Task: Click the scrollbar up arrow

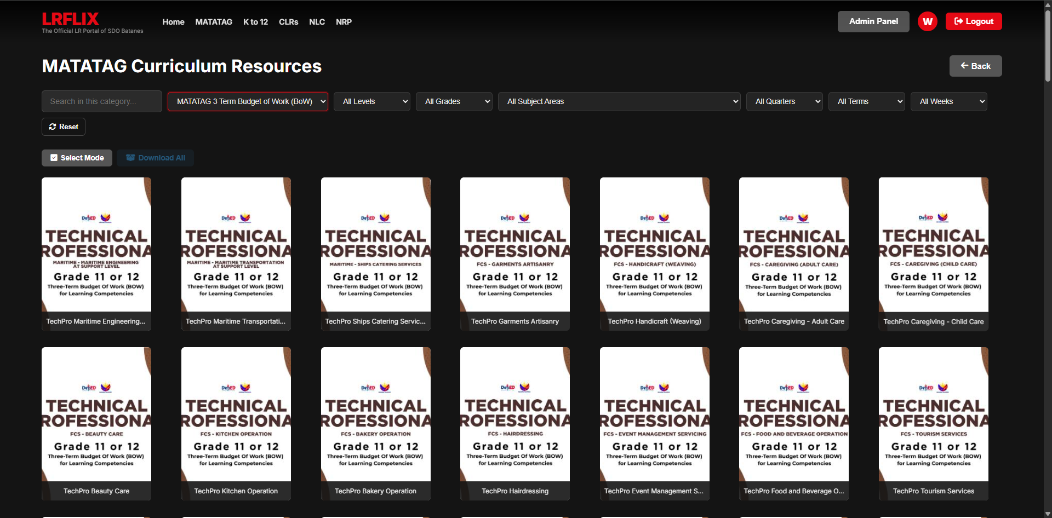Action: pos(1048,4)
